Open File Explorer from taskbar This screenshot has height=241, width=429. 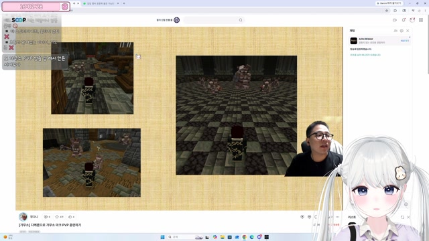tap(222, 237)
